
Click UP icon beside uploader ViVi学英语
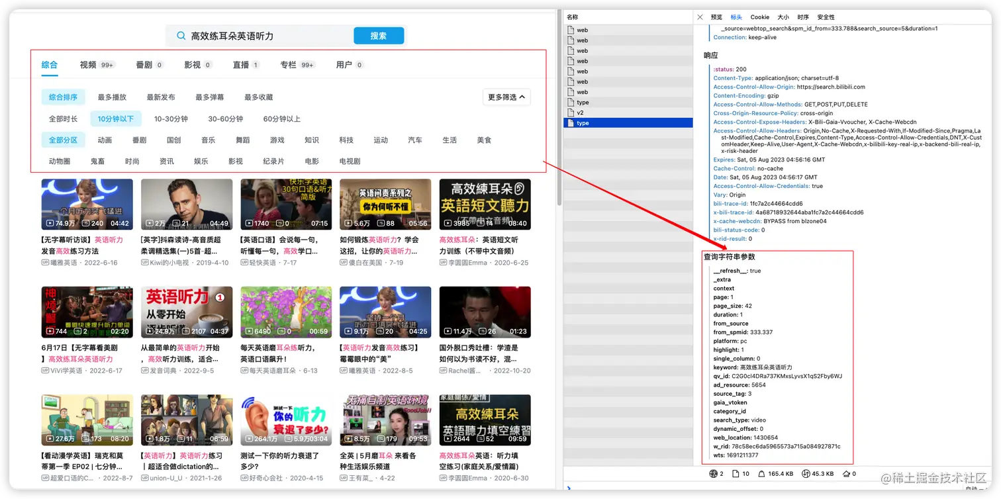(x=45, y=371)
